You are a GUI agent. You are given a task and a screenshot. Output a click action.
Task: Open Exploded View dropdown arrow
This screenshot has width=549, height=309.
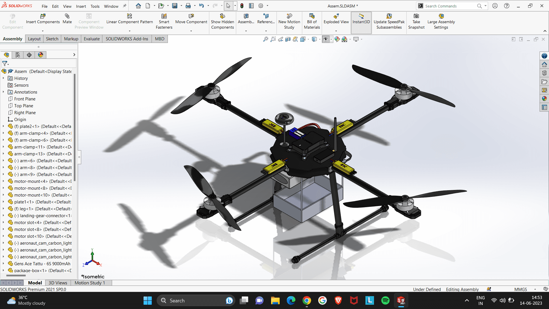point(336,31)
